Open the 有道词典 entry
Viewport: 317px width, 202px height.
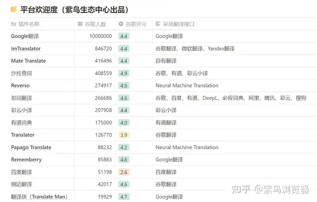(x=22, y=123)
